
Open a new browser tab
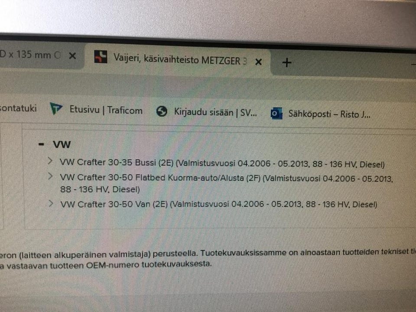tap(287, 63)
